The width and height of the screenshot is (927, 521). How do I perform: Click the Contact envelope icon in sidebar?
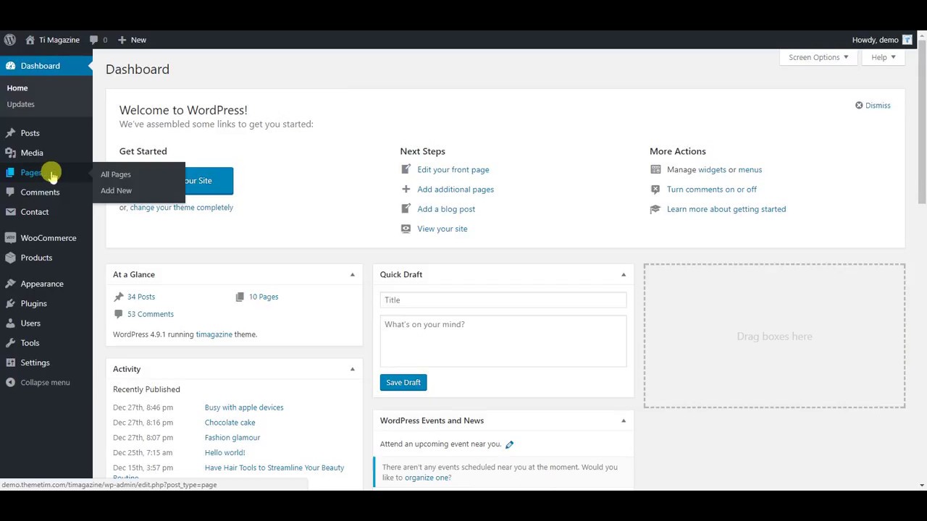click(x=10, y=212)
